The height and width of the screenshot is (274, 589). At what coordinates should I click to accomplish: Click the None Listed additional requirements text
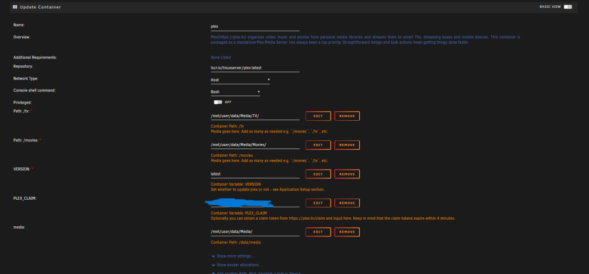[221, 58]
